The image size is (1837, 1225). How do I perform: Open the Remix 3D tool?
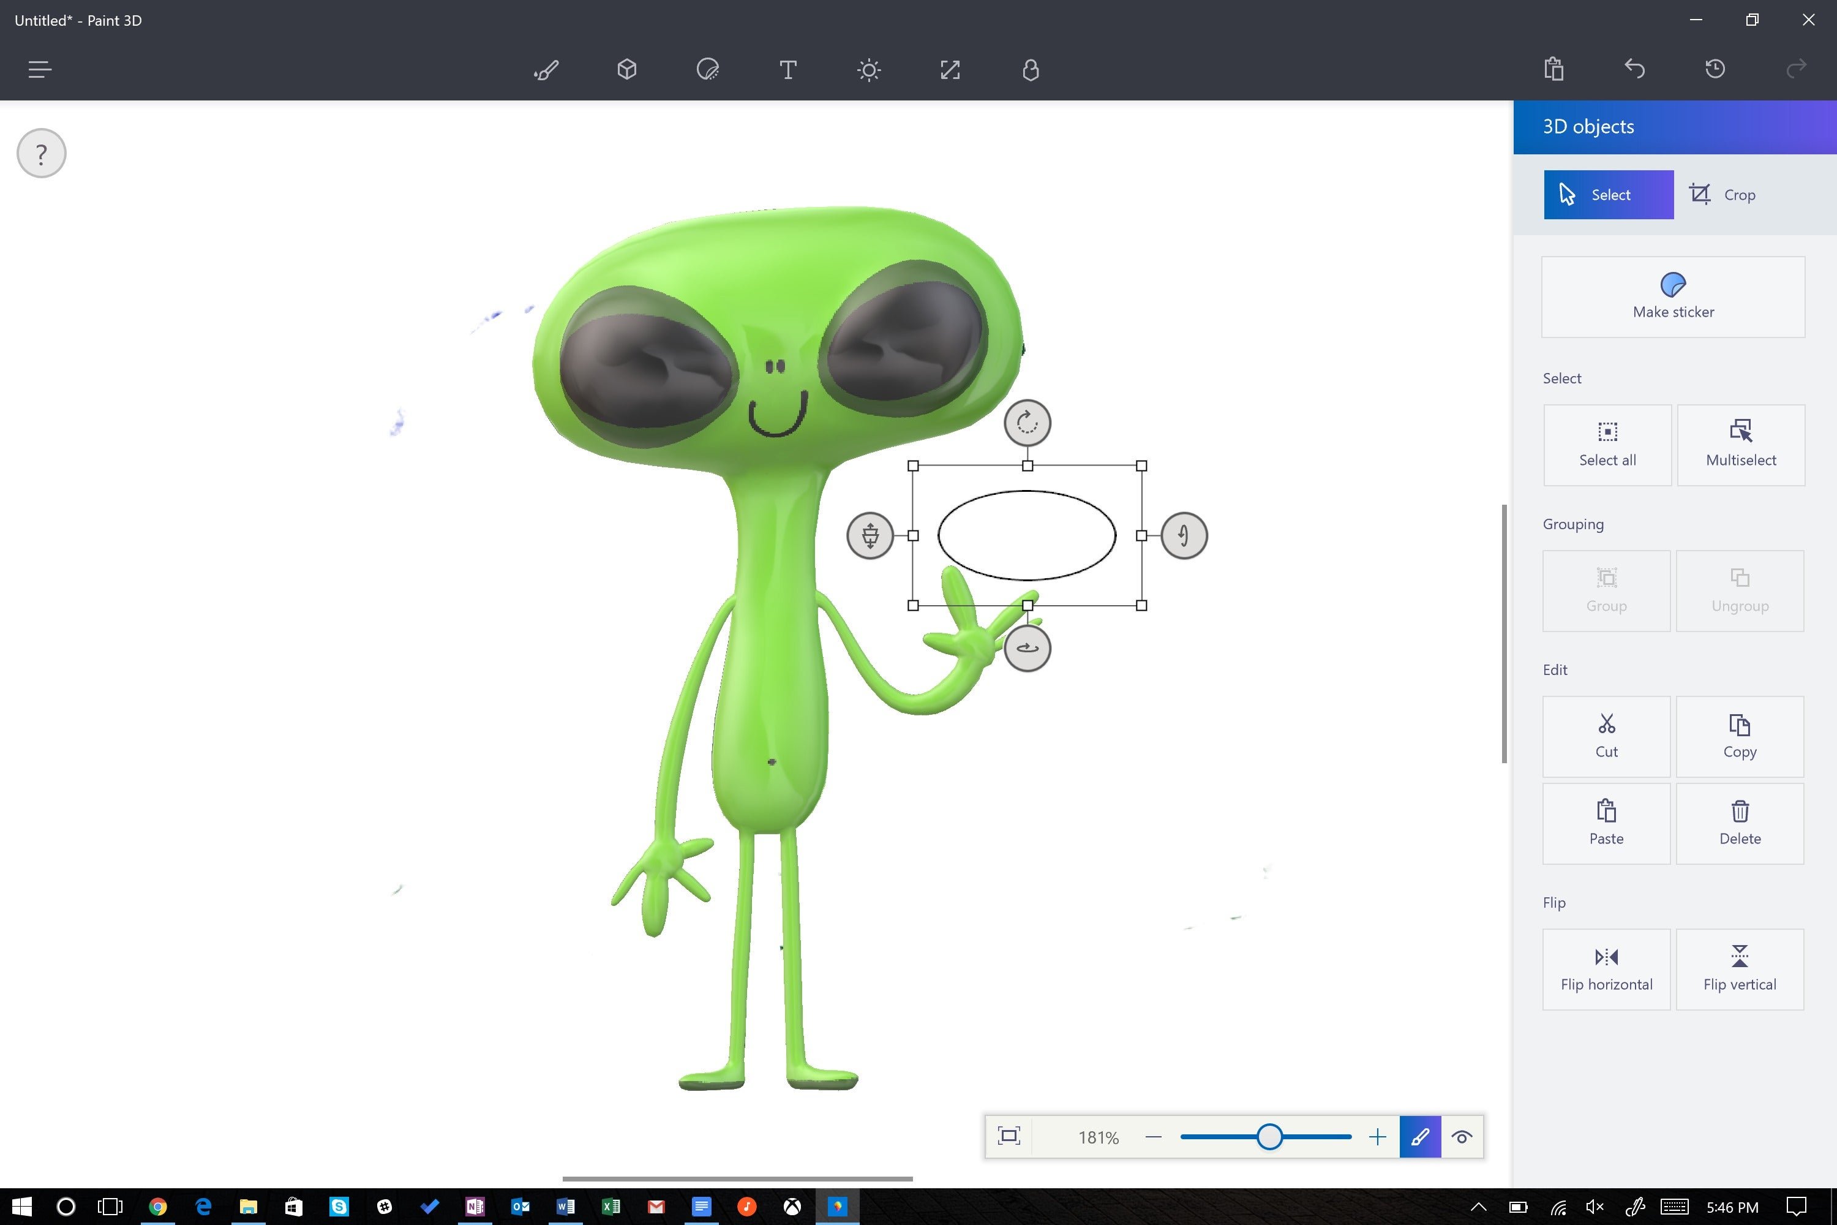pos(1030,70)
